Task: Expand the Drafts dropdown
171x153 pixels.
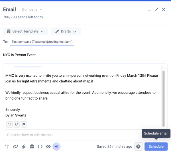Action: (x=66, y=31)
